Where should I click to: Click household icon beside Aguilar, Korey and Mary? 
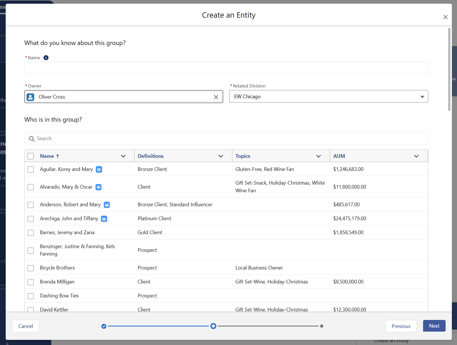coord(99,169)
